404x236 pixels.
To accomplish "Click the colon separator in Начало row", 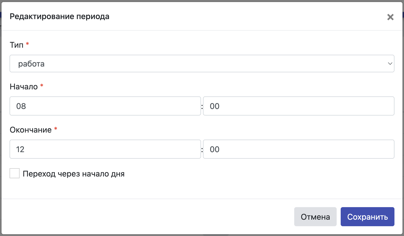I will point(202,106).
